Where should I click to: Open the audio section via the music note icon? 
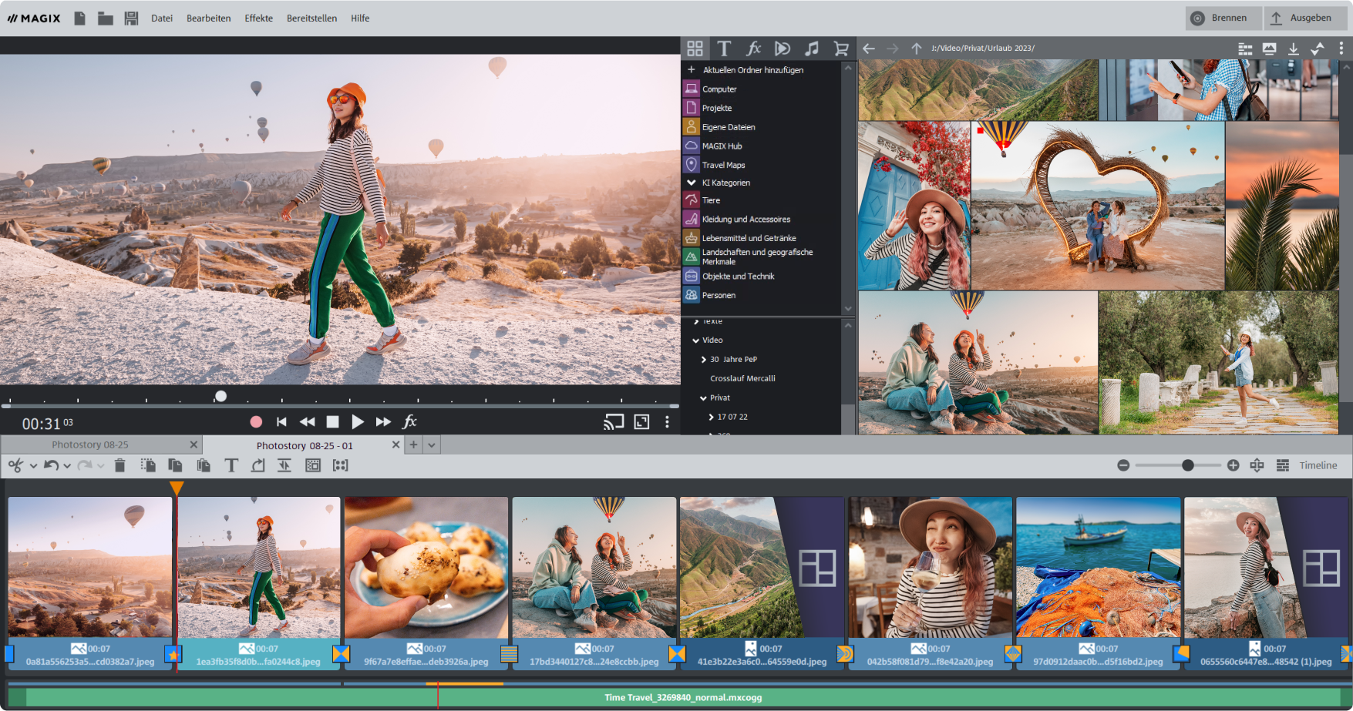(811, 48)
